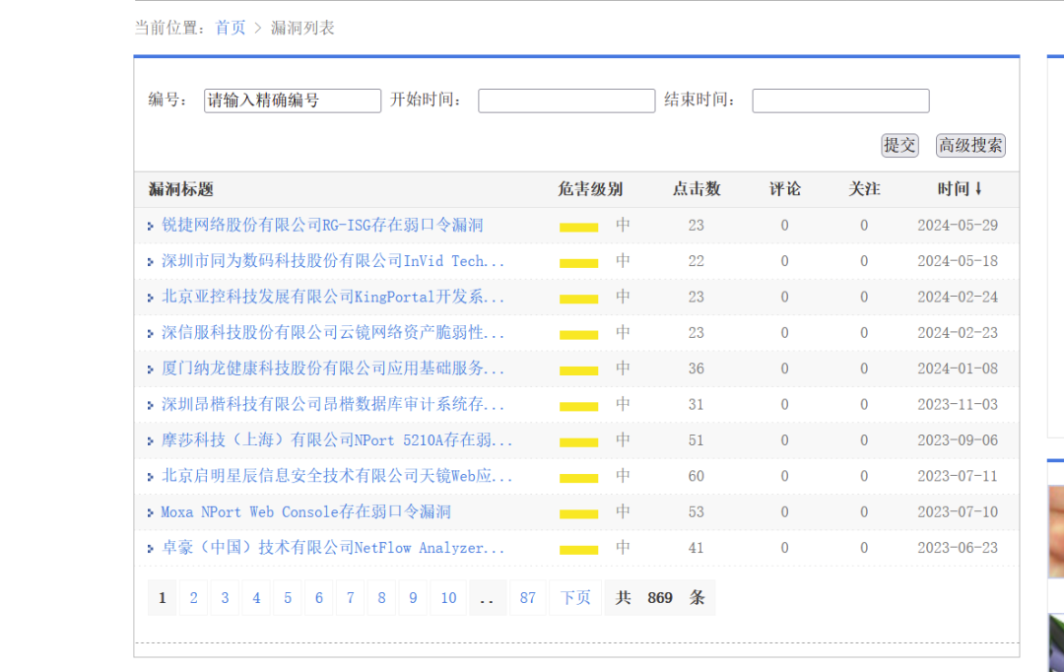Jump to last page 87
The width and height of the screenshot is (1064, 672).
click(528, 598)
